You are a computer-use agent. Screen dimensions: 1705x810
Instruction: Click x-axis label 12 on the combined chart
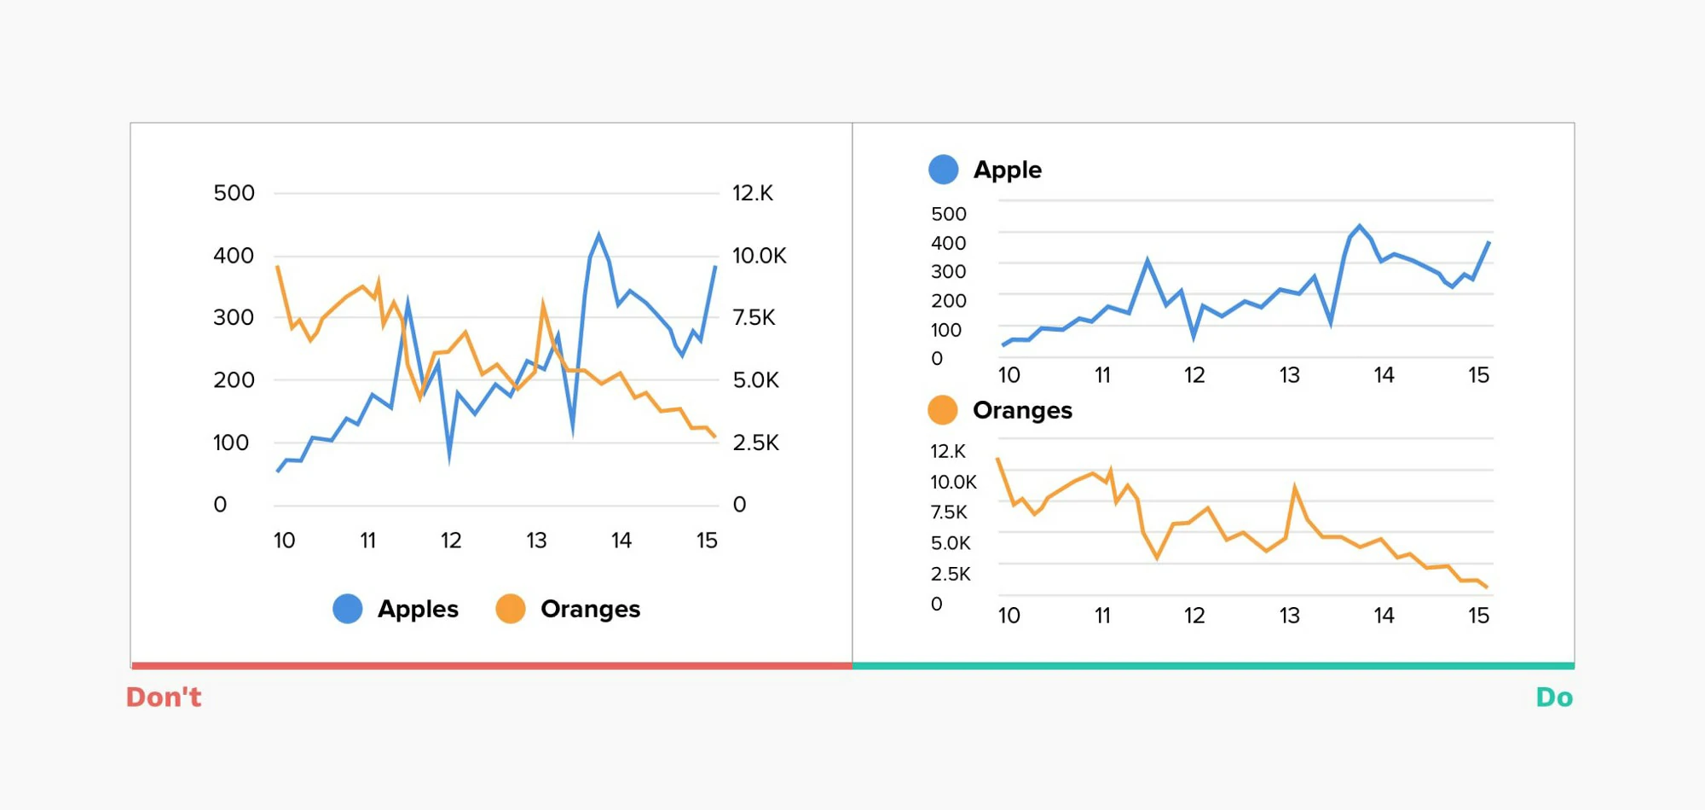coord(451,541)
